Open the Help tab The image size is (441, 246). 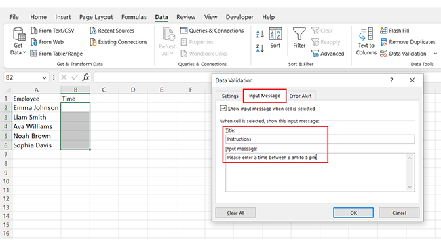(x=268, y=17)
